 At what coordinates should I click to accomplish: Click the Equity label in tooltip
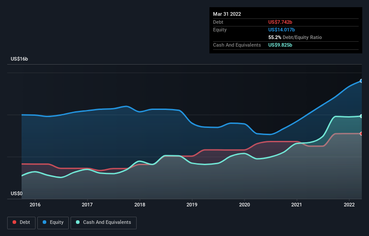[x=220, y=30]
